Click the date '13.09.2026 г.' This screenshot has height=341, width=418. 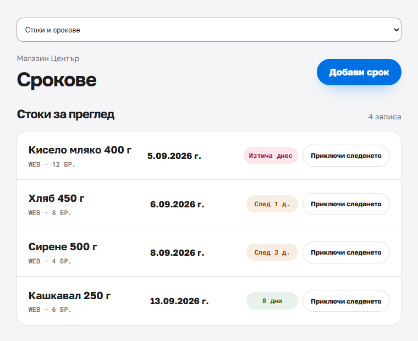point(179,301)
